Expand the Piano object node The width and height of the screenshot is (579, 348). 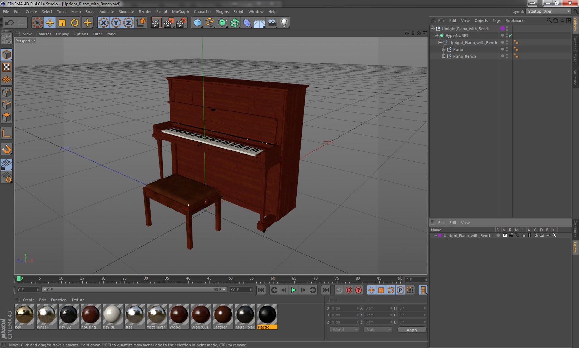[x=444, y=49]
